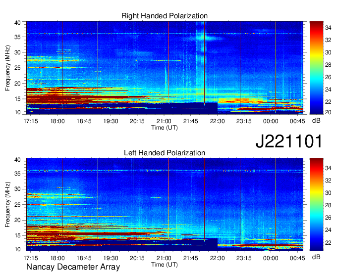Image resolution: width=337 pixels, height=273 pixels.
Task: Click the 22 dB value on the Left Handed color bar
Action: tap(328, 242)
